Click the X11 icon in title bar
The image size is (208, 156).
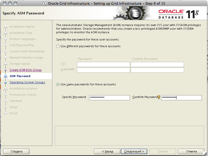pyautogui.click(x=44, y=4)
